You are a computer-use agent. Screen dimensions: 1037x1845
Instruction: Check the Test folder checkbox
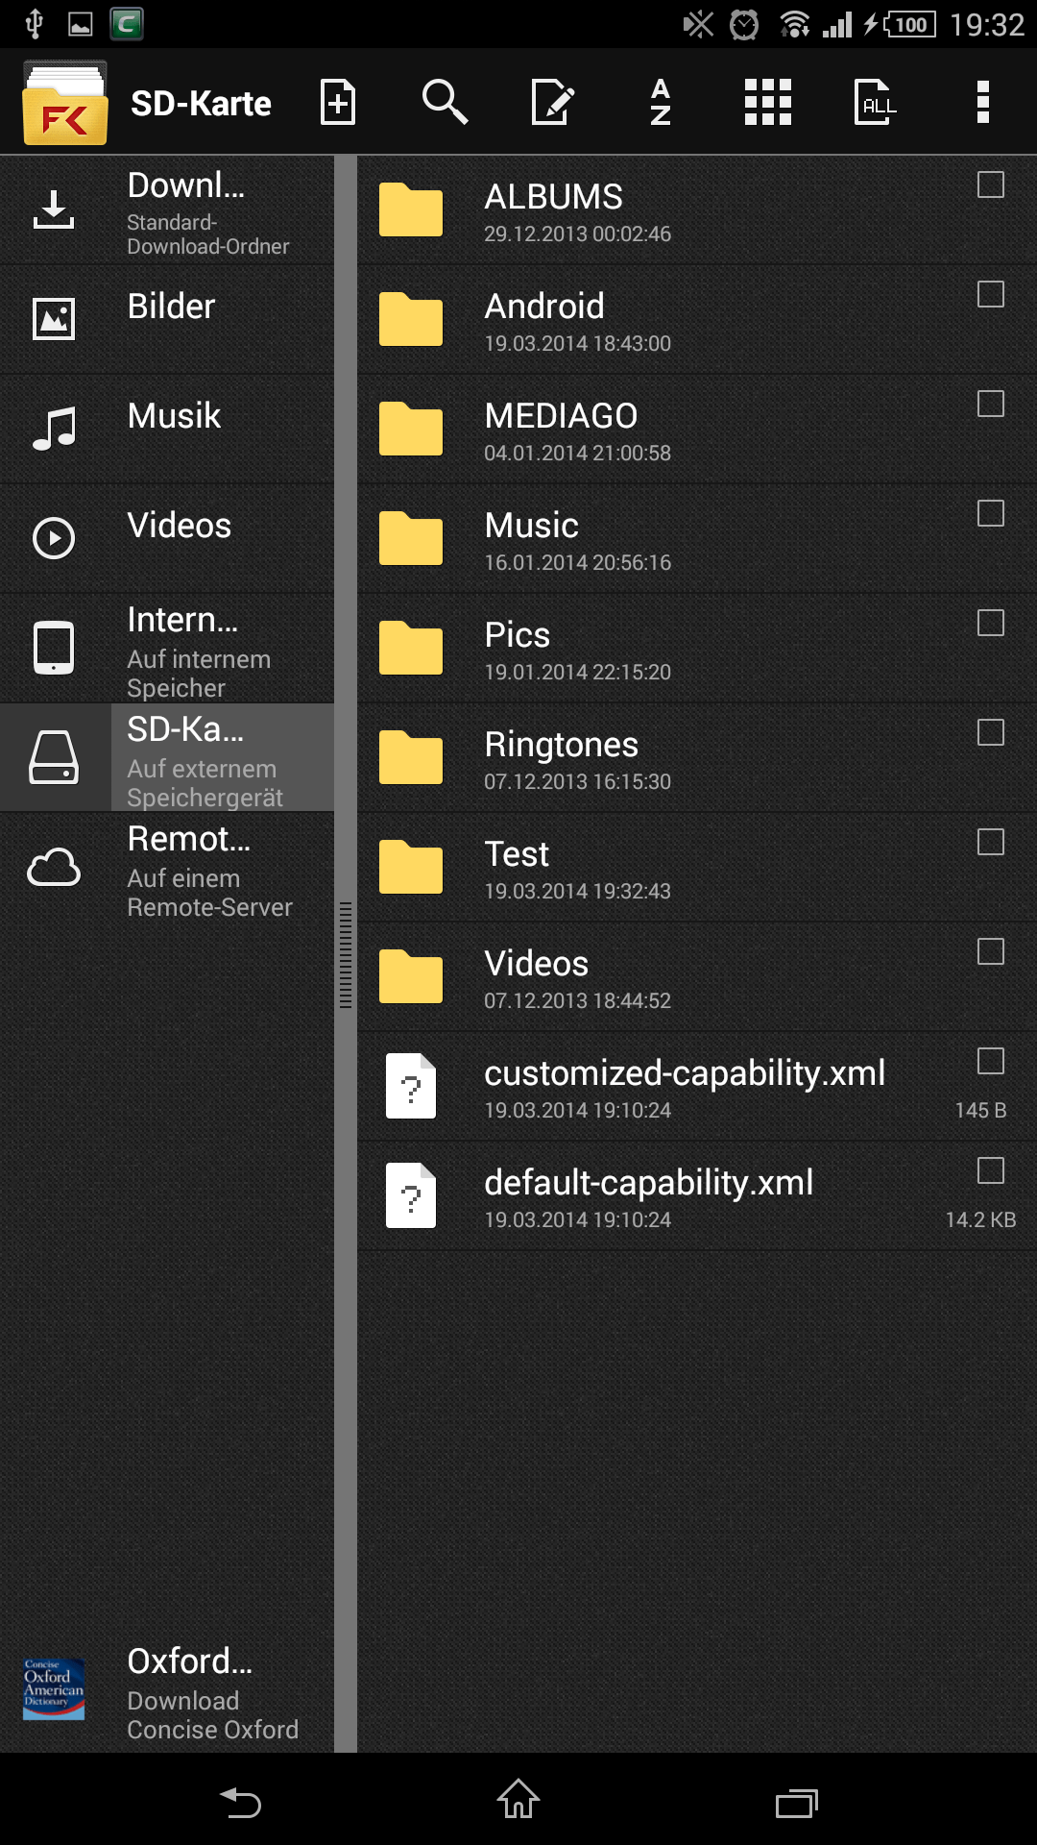[991, 842]
